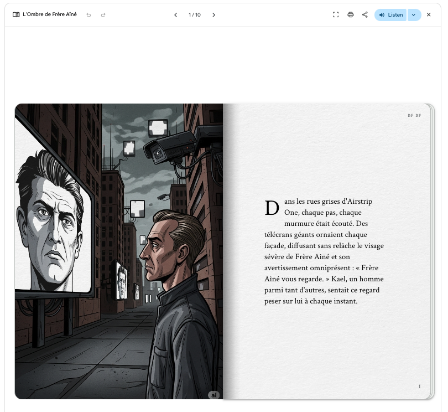Viewport: 448px width, 412px height.
Task: Go to the previous page
Action: 176,15
